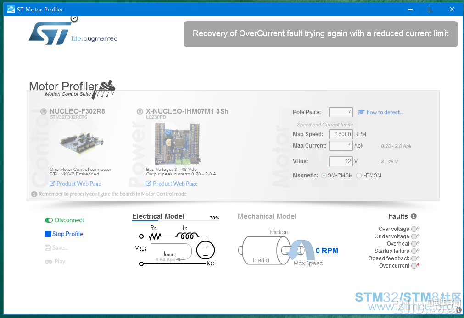Click the Motor Profiler suite logo graphic
Image resolution: width=464 pixels, height=318 pixels.
[104, 89]
